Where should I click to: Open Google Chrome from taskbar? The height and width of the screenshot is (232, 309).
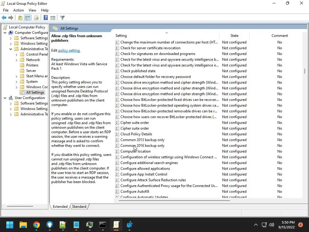point(37,225)
